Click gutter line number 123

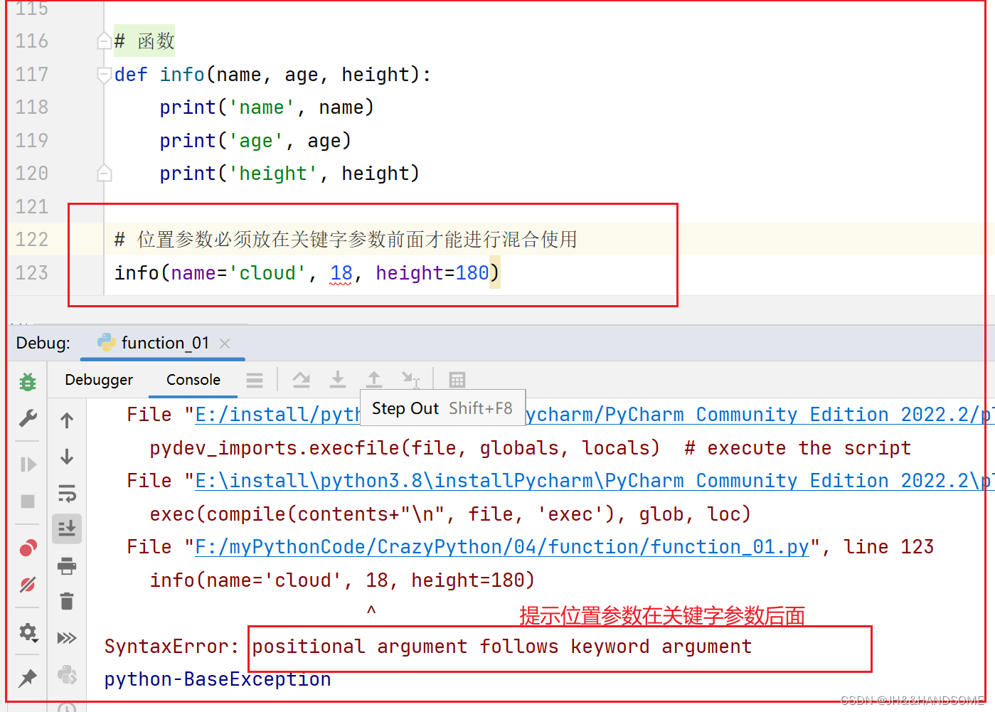[x=32, y=273]
